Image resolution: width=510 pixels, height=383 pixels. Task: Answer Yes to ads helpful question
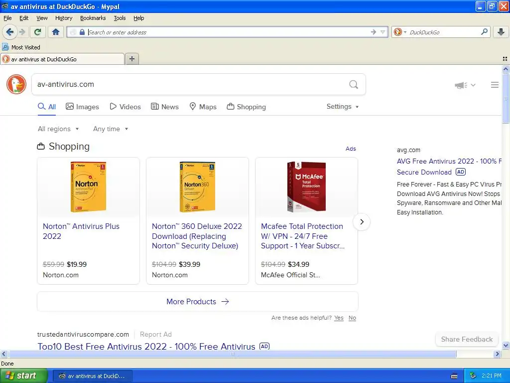339,318
